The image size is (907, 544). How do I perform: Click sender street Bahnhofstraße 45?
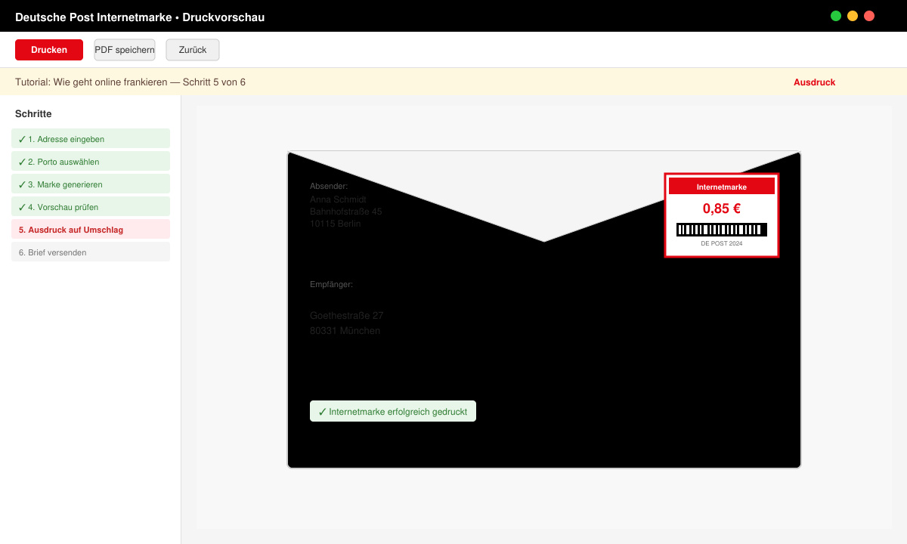(346, 212)
